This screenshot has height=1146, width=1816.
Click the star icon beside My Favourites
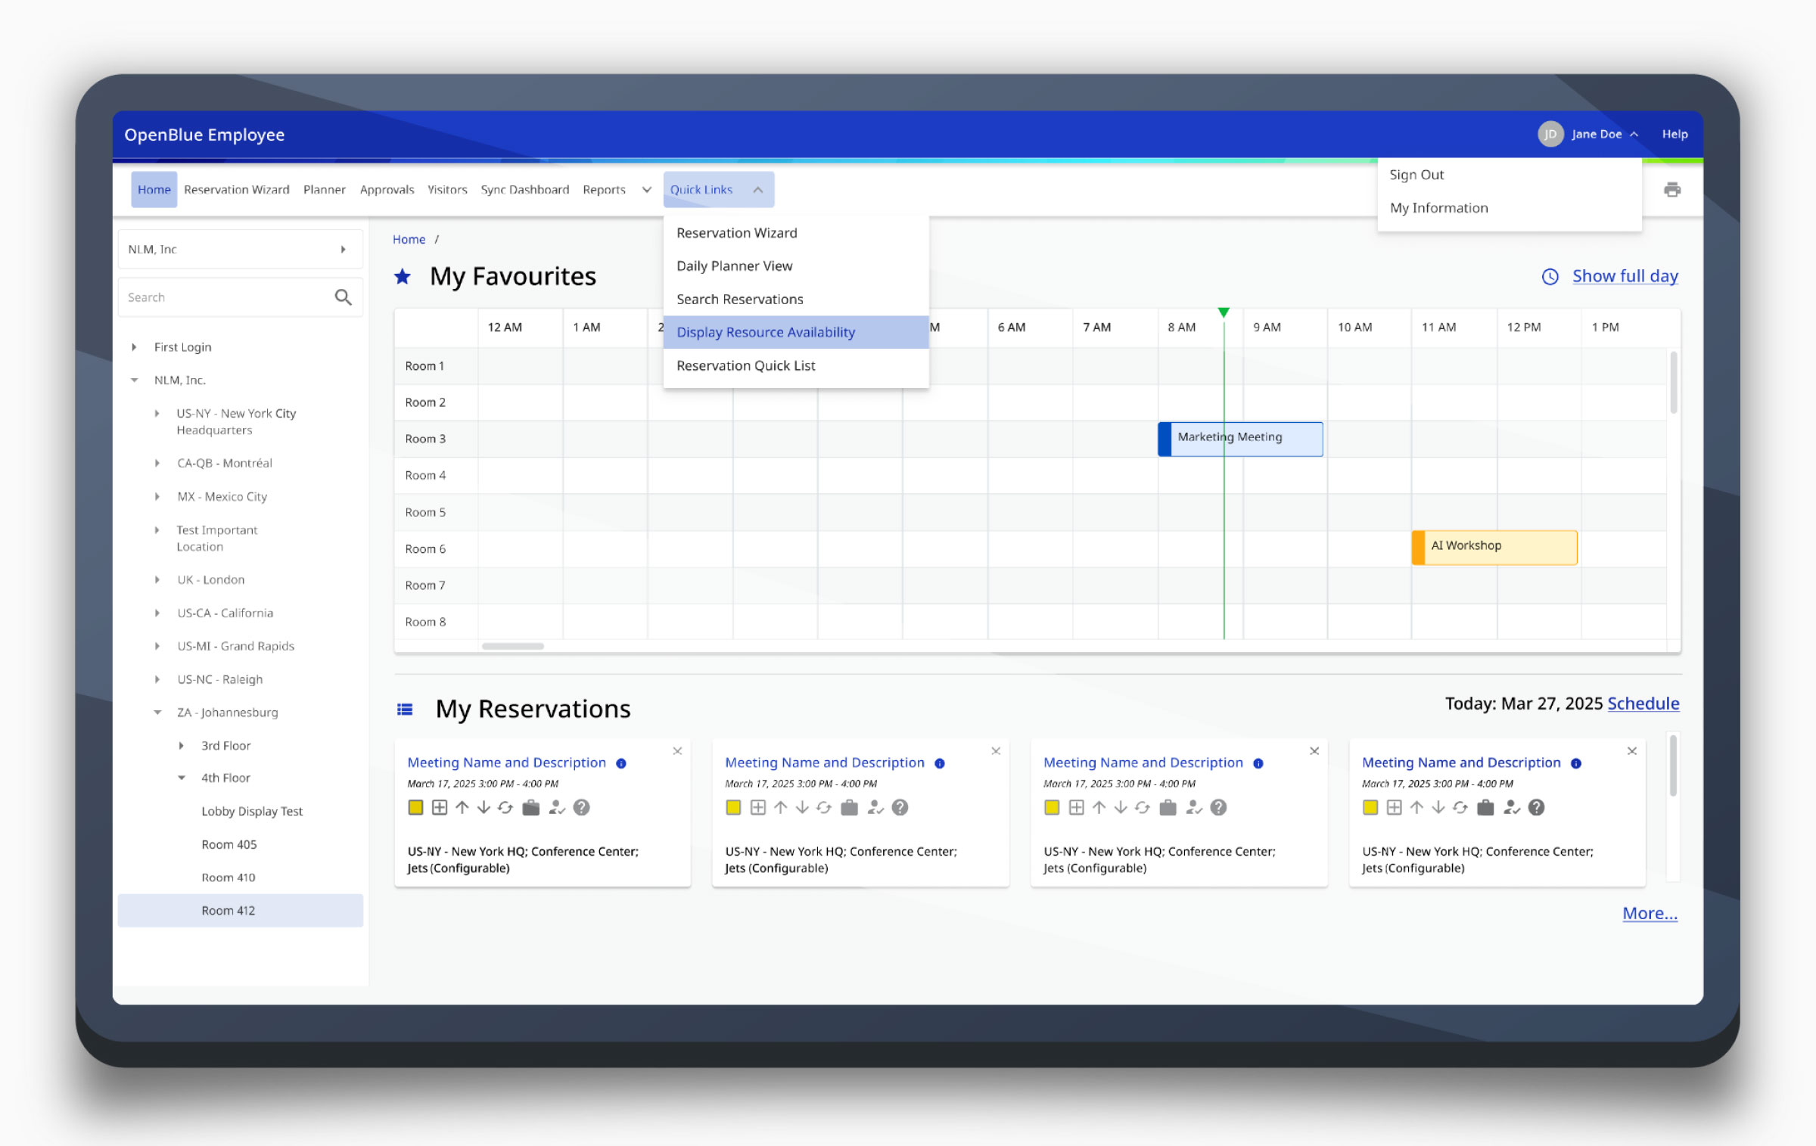tap(403, 277)
